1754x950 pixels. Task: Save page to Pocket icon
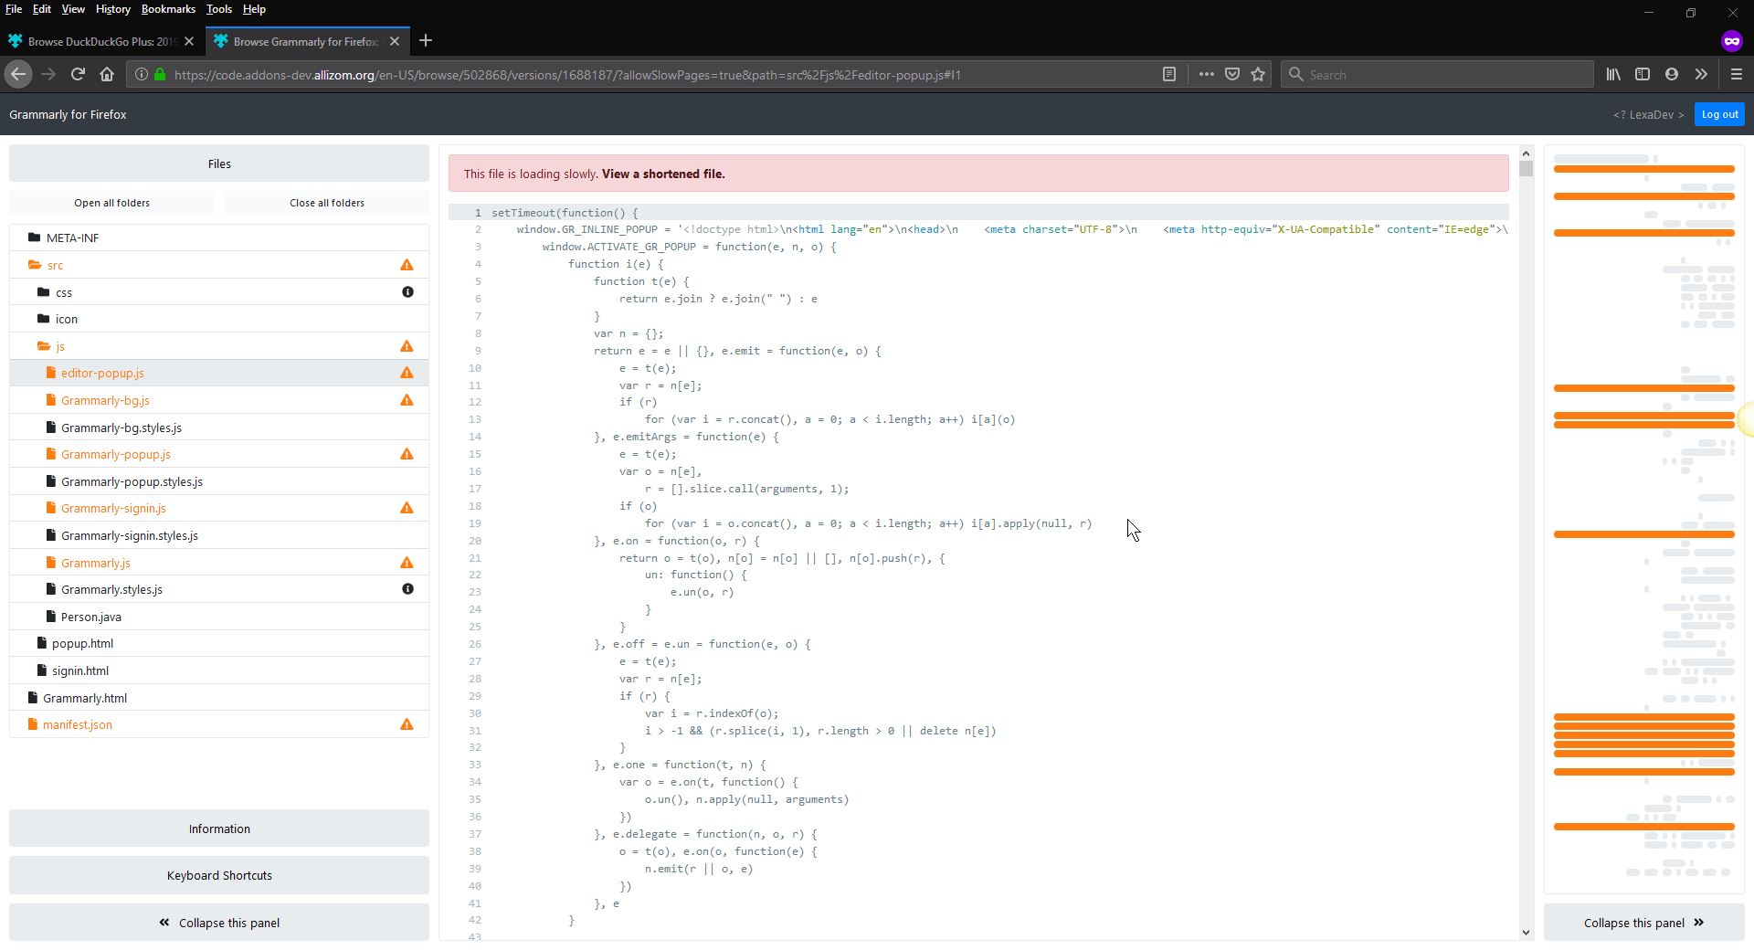tap(1232, 75)
